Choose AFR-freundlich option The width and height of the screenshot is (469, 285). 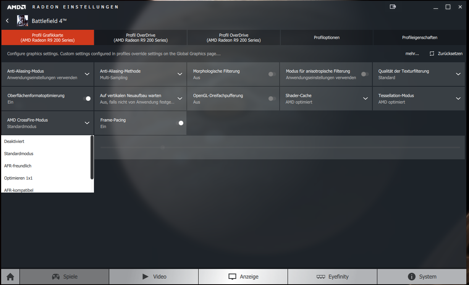click(46, 166)
